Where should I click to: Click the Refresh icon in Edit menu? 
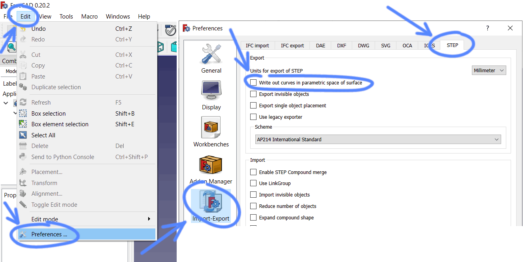tap(23, 103)
